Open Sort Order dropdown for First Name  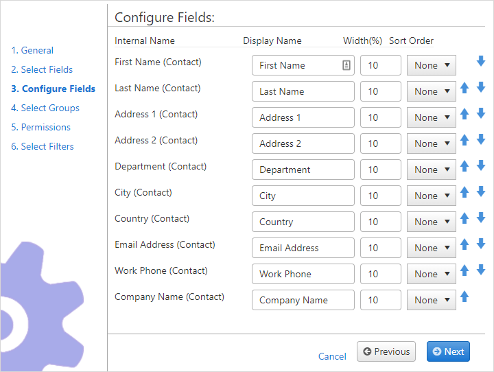click(432, 65)
